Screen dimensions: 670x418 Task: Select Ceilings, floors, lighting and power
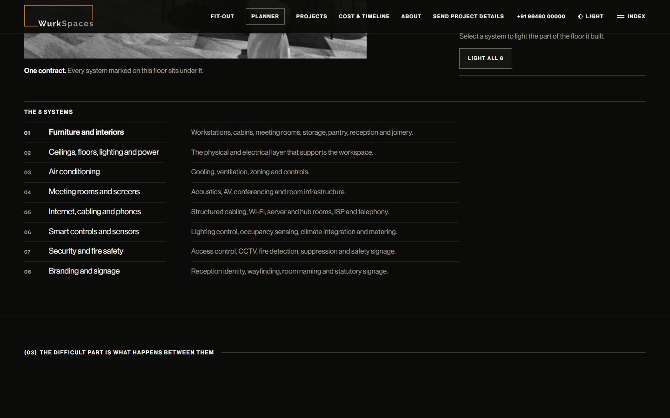tap(95, 152)
